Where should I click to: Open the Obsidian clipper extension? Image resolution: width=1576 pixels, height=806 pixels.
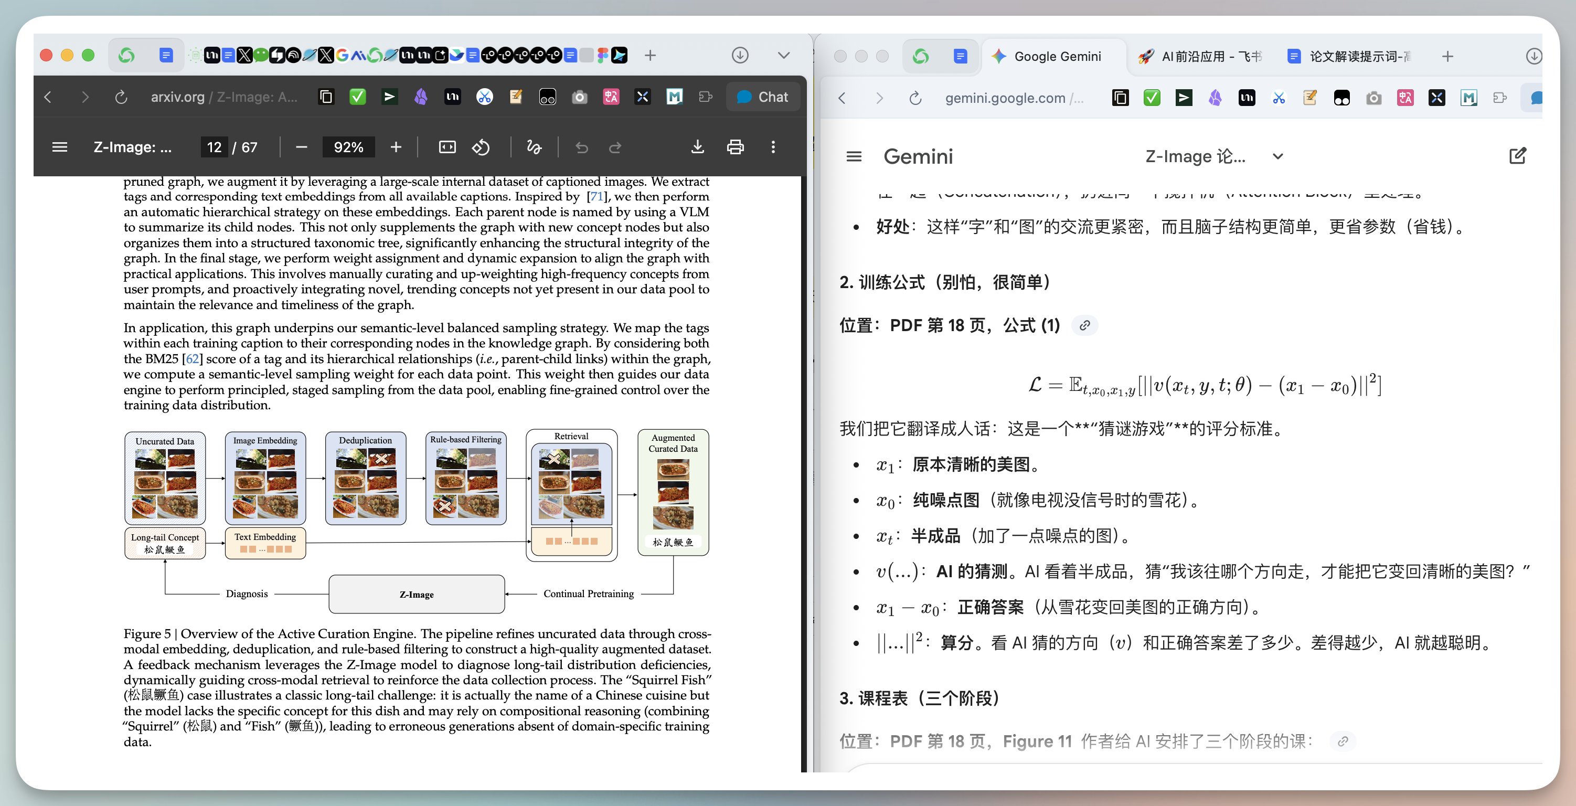[x=421, y=97]
